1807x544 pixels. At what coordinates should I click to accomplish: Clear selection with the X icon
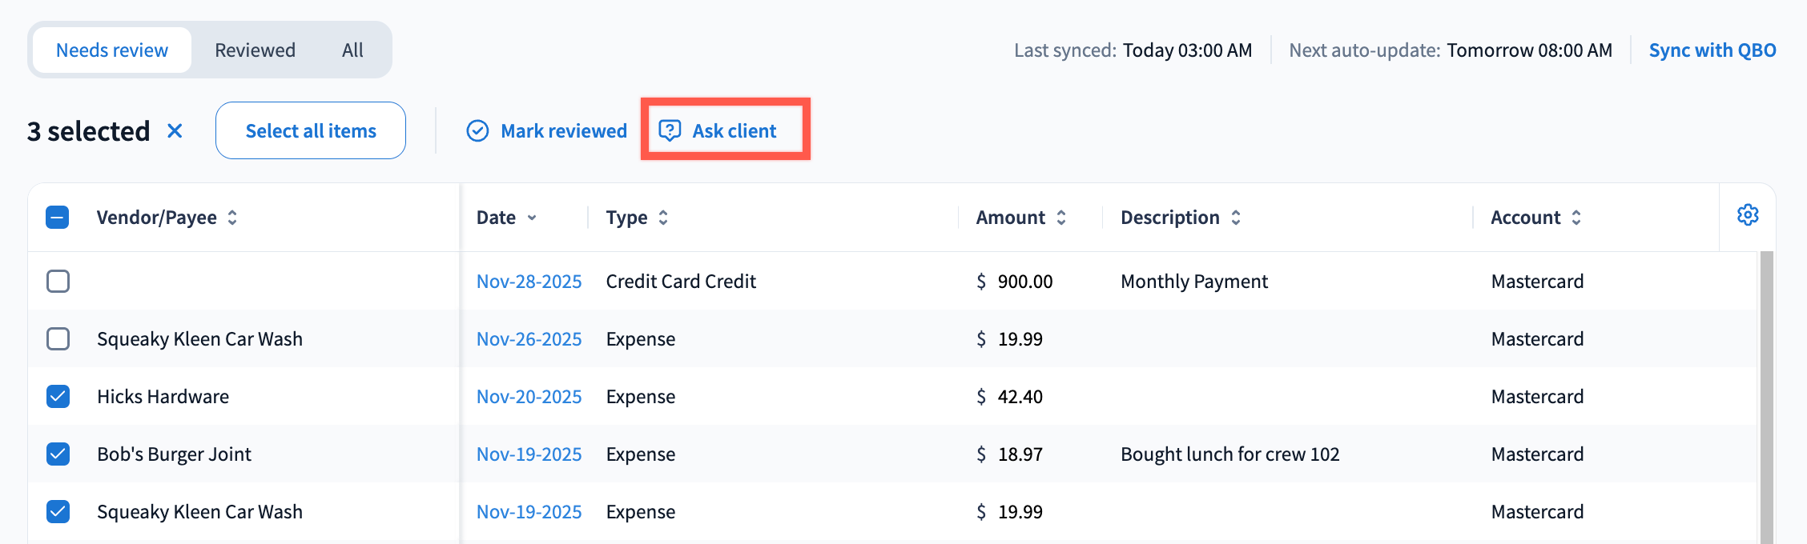coord(175,130)
